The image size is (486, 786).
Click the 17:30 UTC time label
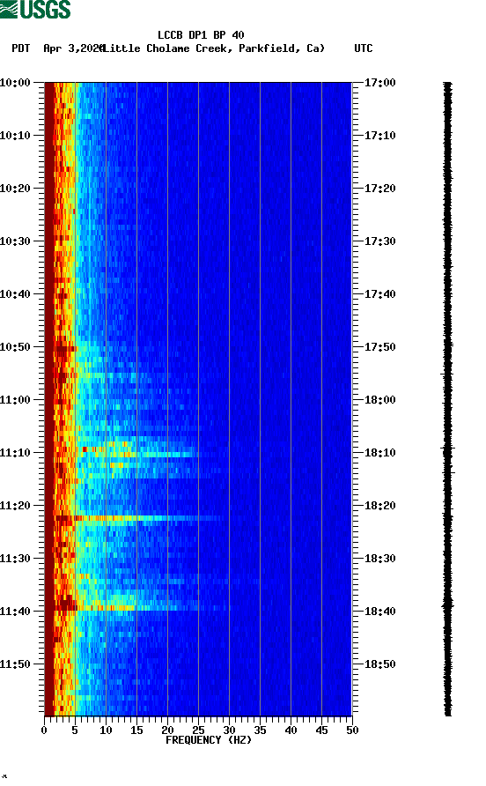click(x=379, y=241)
